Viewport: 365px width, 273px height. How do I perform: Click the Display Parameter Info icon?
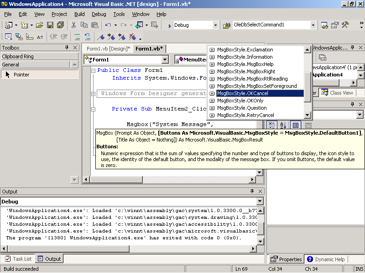click(x=19, y=37)
